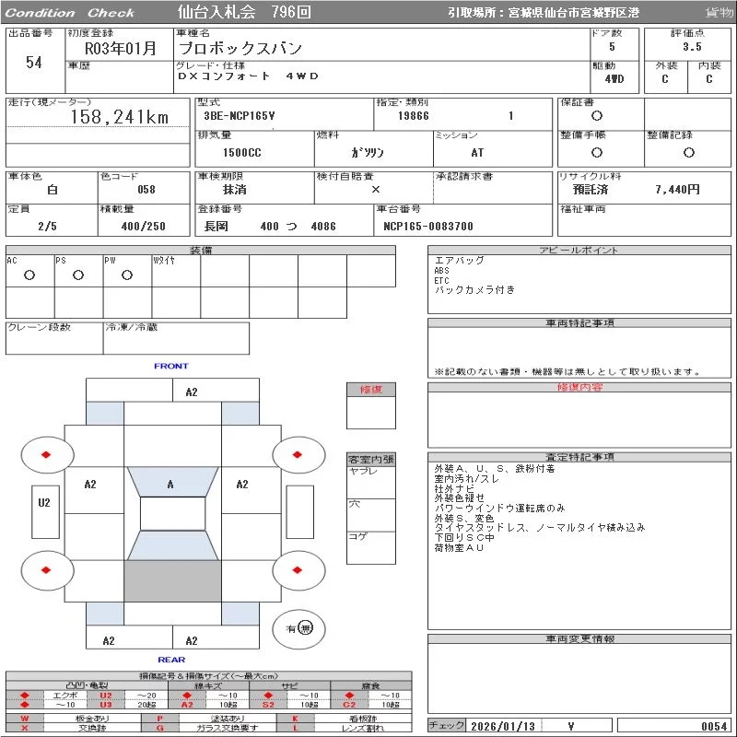Select the circled 無 spare tire option
The width and height of the screenshot is (737, 737).
[x=306, y=627]
